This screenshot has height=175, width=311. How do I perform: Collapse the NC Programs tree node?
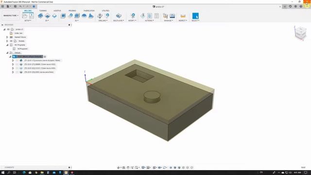(x=7, y=45)
